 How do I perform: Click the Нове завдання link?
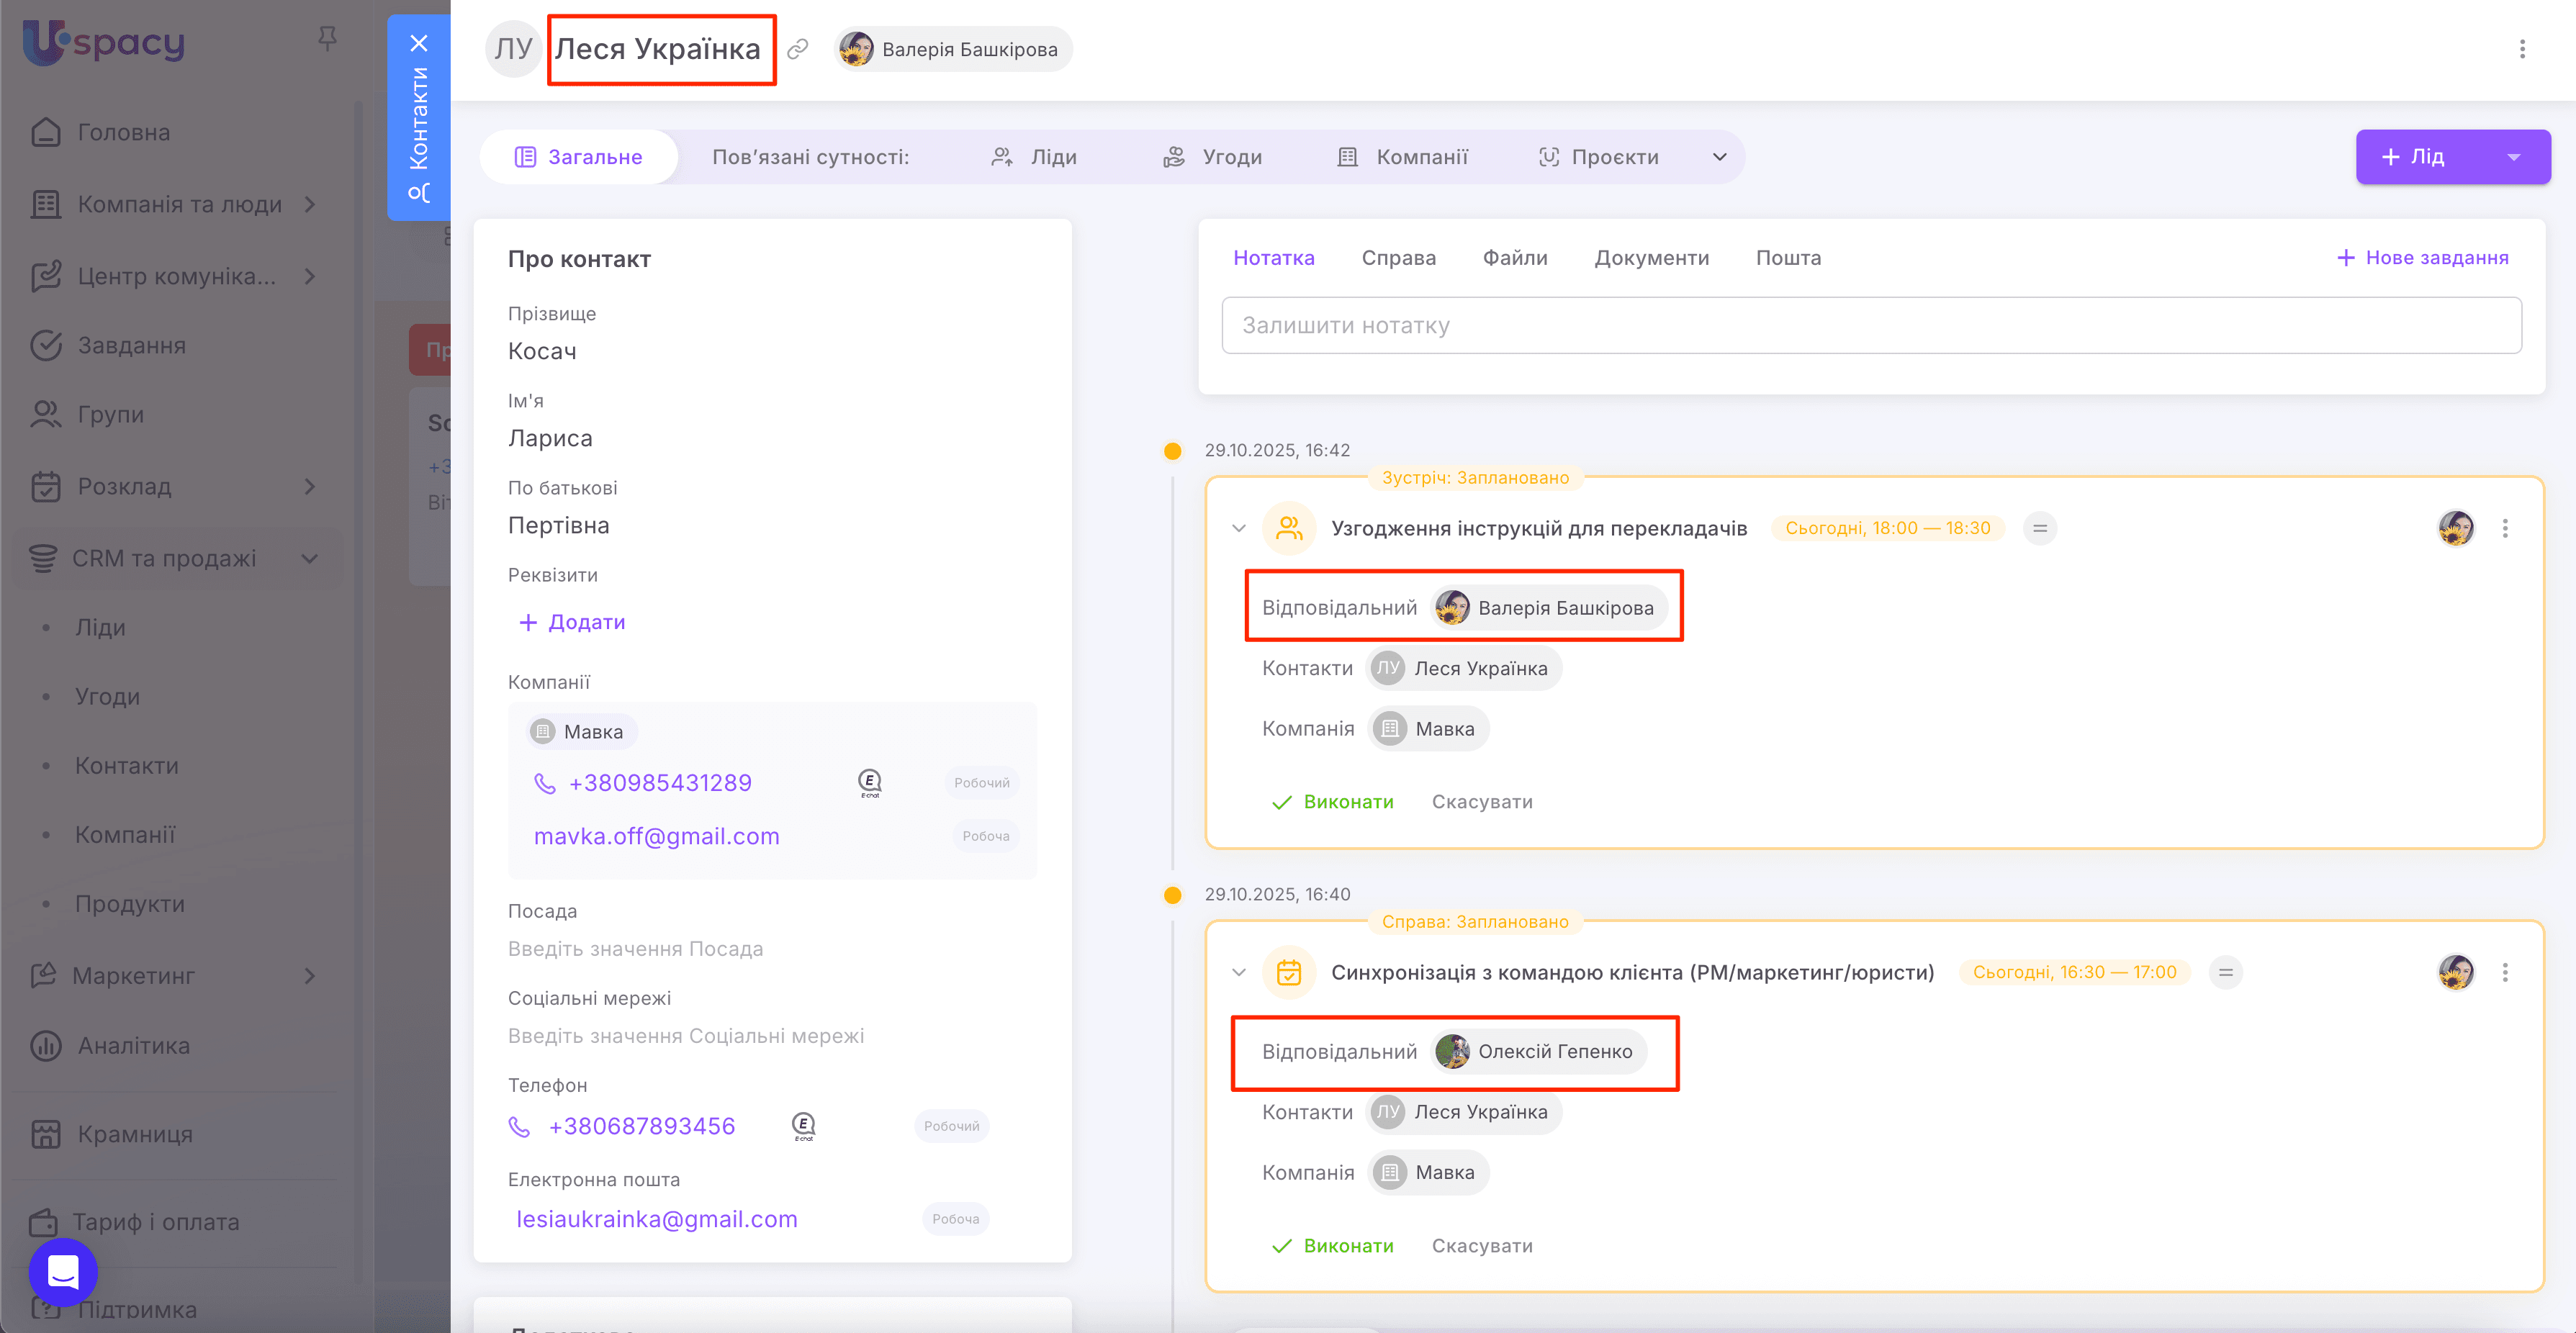(x=2422, y=258)
